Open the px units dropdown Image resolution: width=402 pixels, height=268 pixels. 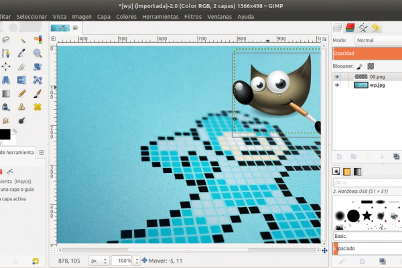pos(99,261)
